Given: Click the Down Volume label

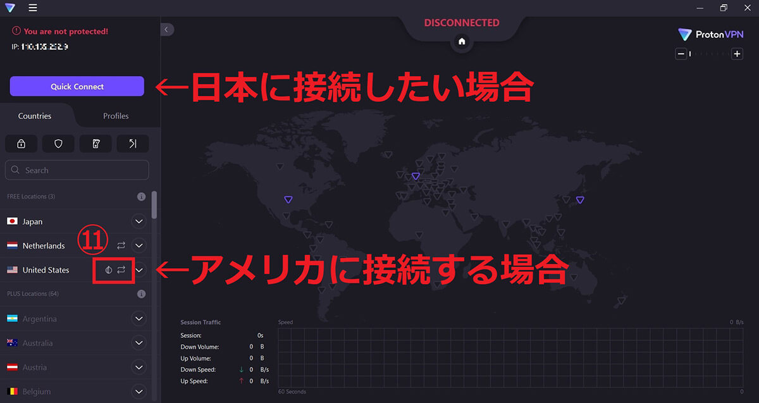Looking at the screenshot, I should (200, 347).
